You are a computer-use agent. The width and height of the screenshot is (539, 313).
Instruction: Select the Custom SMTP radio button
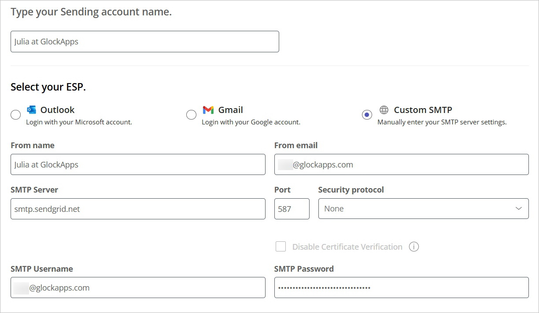point(367,114)
